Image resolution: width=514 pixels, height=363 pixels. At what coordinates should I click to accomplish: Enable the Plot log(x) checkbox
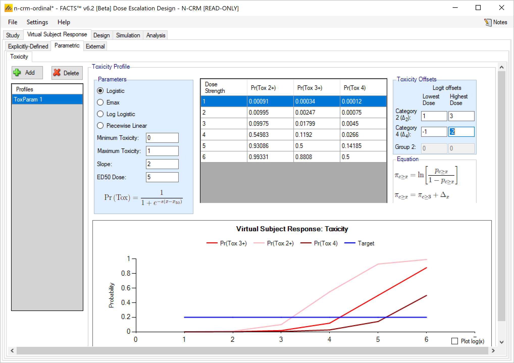tap(454, 341)
